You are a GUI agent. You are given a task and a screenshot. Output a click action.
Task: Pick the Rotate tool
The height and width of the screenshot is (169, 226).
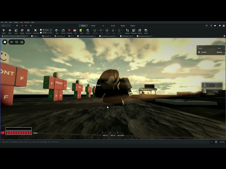pos(22,31)
